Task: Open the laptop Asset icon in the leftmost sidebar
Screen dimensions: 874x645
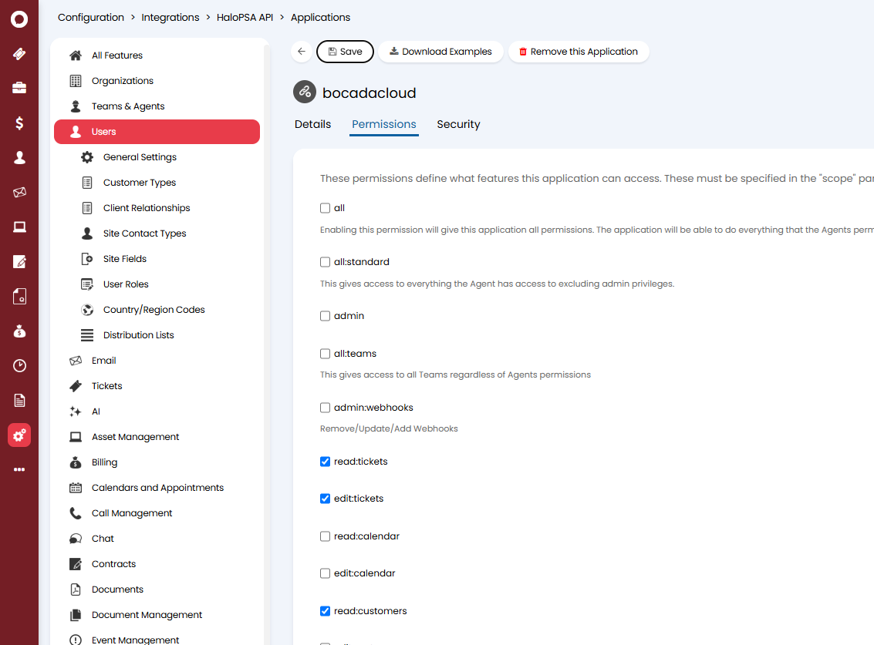Action: [19, 227]
